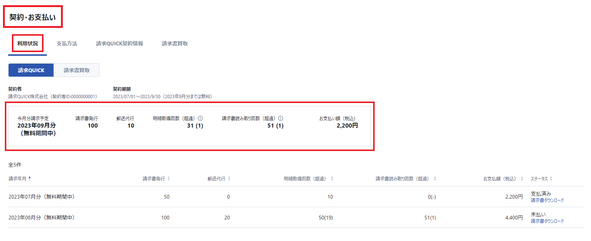Click 請求書発行 column header text
This screenshot has height=241, width=591.
(154, 179)
